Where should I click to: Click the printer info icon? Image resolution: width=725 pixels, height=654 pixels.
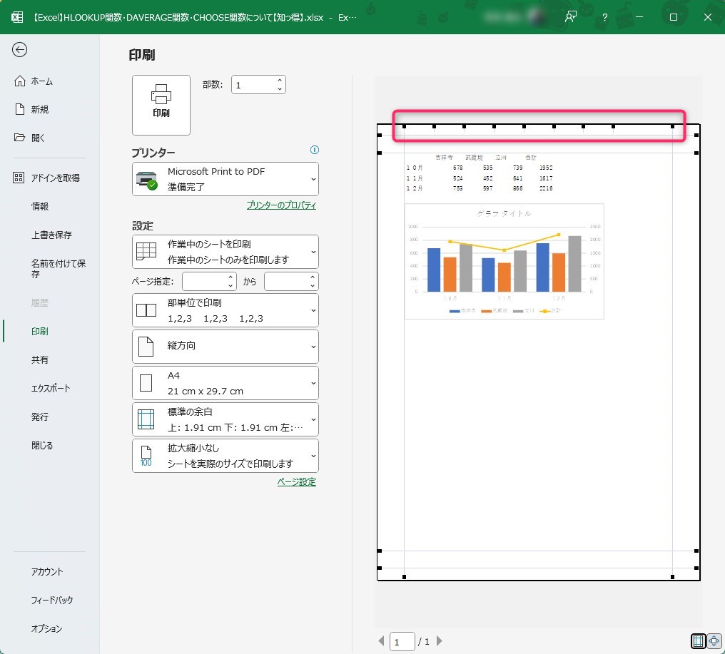(x=315, y=150)
